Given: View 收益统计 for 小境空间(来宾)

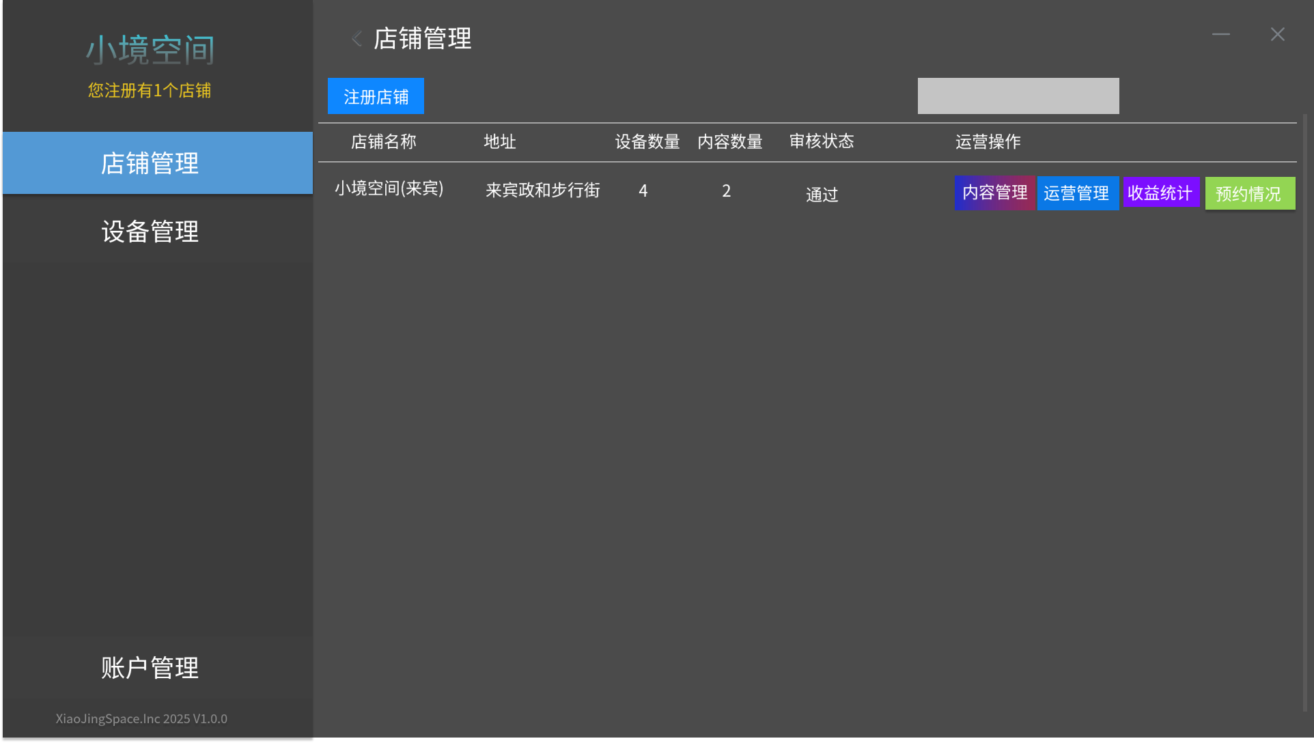Looking at the screenshot, I should tap(1161, 193).
